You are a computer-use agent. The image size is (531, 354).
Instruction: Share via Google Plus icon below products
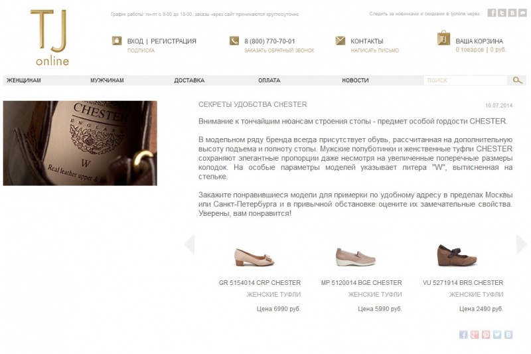click(475, 334)
